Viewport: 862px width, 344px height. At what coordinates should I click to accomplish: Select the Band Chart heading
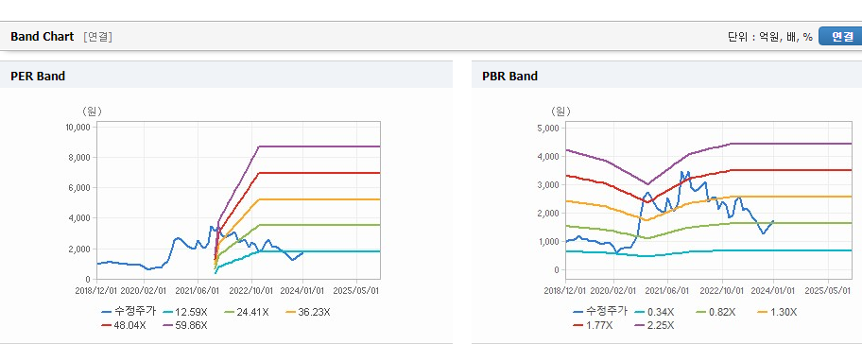pos(42,36)
